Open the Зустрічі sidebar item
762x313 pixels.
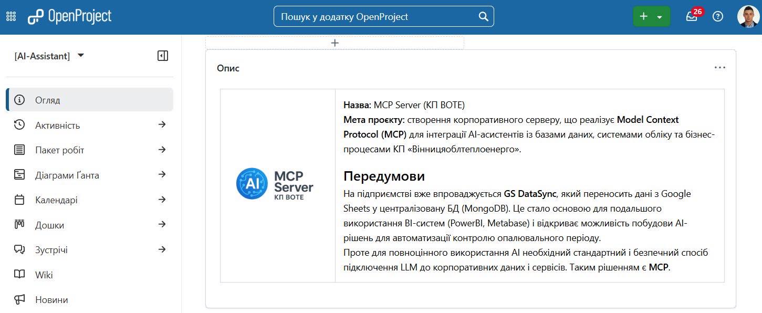coord(51,250)
